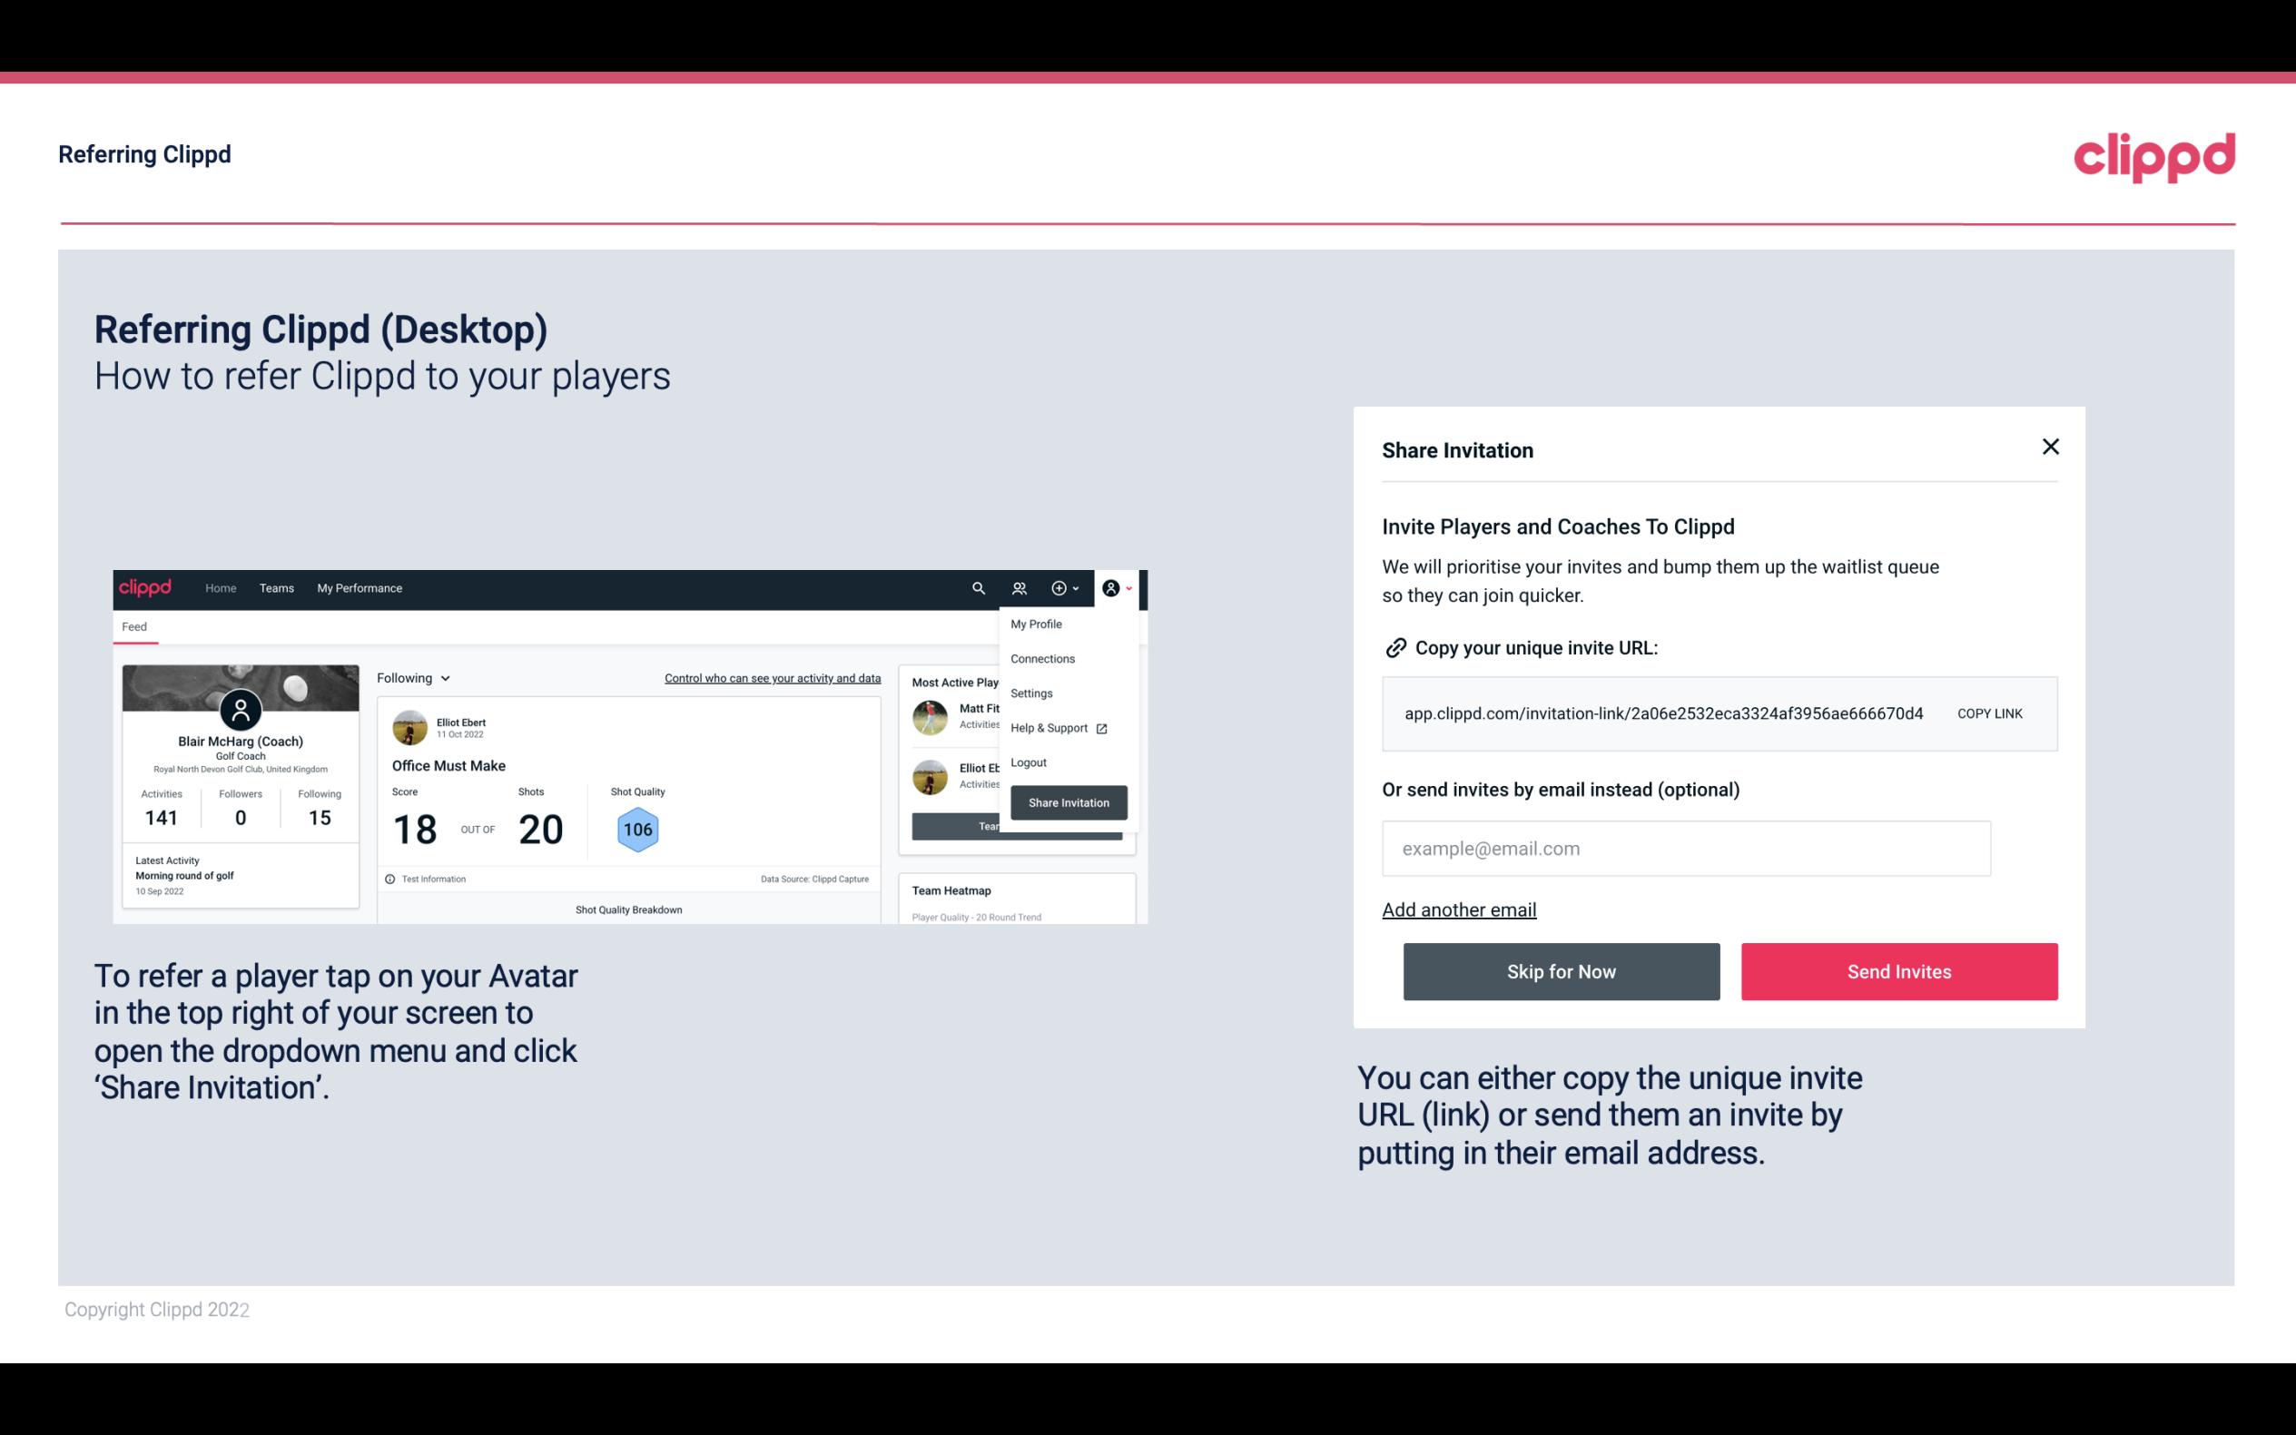Select the Feed tab in main content area
Screen dimensions: 2296x1435
tap(133, 624)
